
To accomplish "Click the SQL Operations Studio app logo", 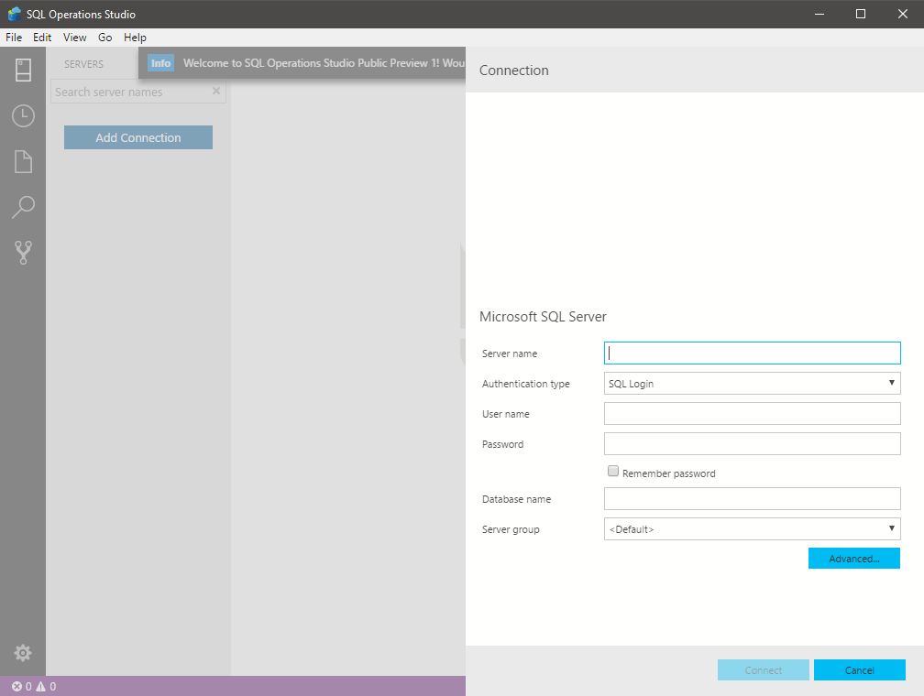I will pyautogui.click(x=14, y=14).
